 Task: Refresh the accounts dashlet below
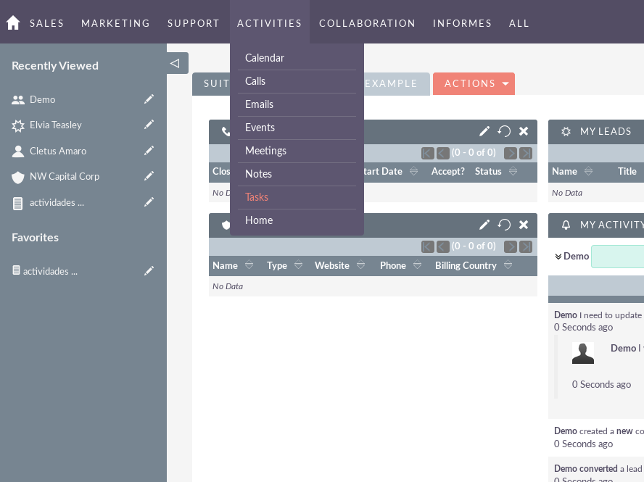(504, 225)
